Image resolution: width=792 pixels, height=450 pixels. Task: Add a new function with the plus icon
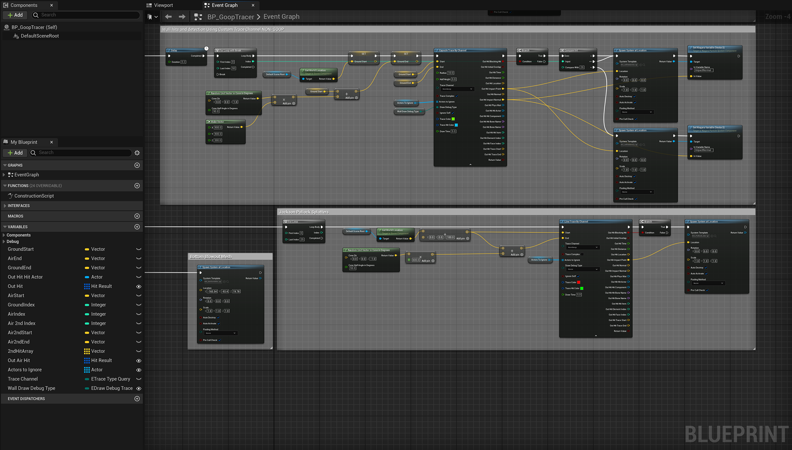pos(137,186)
